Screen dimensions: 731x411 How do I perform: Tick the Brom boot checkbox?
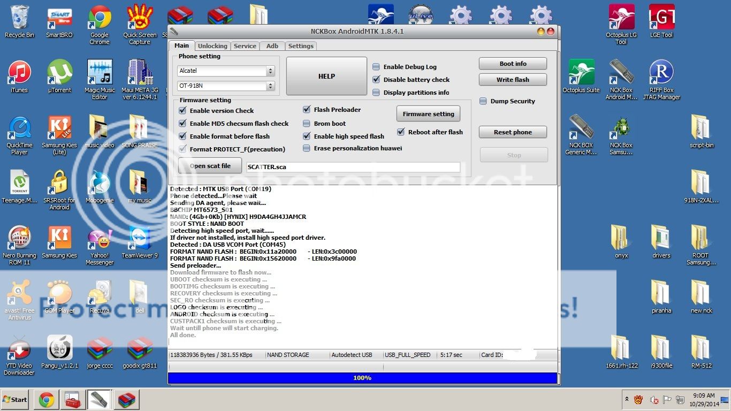[x=307, y=124]
